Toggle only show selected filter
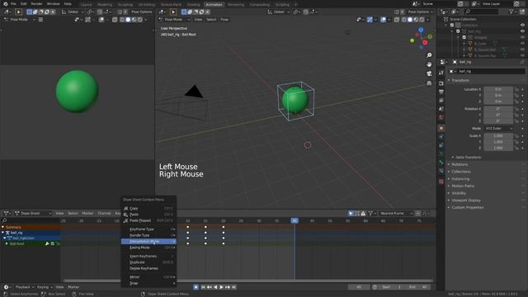The height and width of the screenshot is (297, 528). point(351,214)
